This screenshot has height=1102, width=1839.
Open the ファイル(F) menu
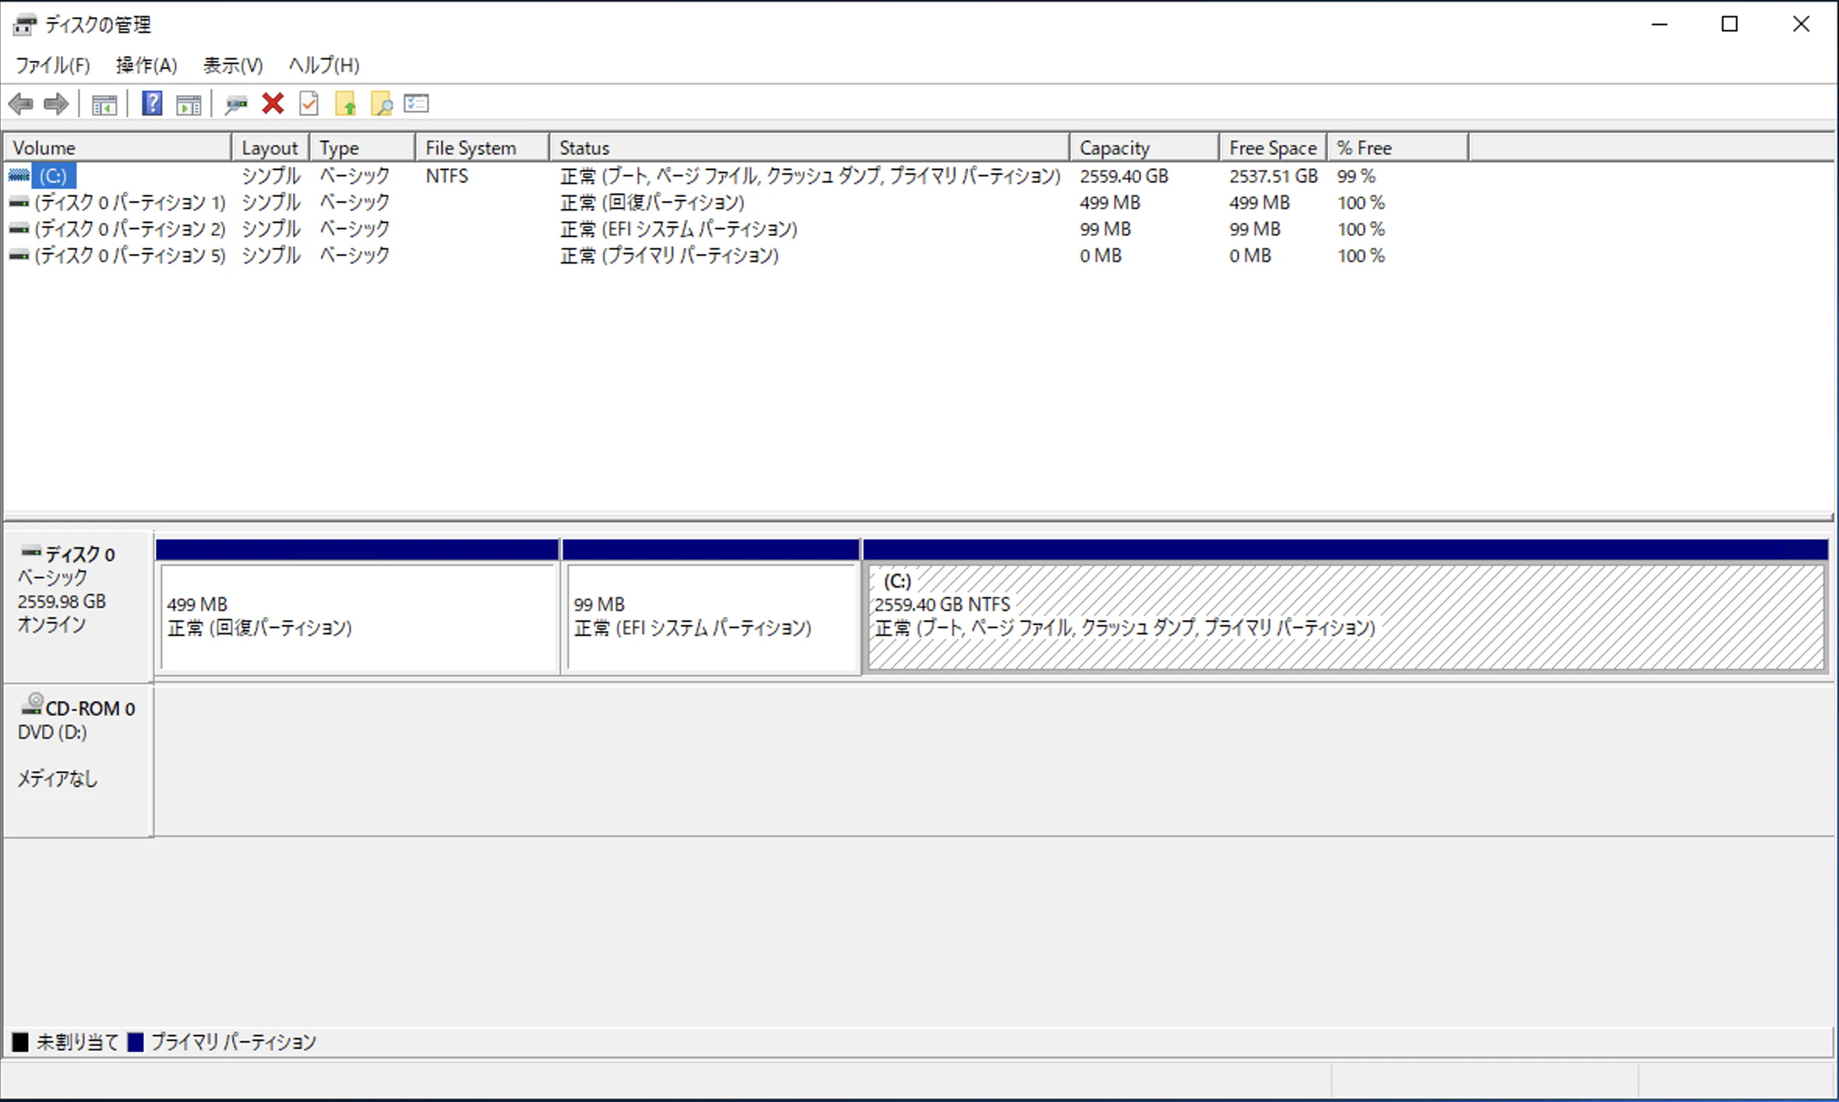[52, 65]
